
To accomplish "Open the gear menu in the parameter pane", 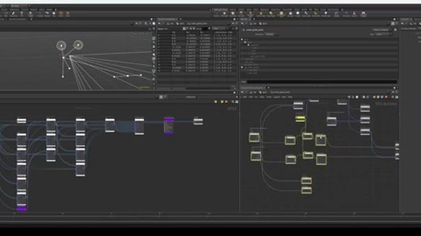I will point(395,29).
